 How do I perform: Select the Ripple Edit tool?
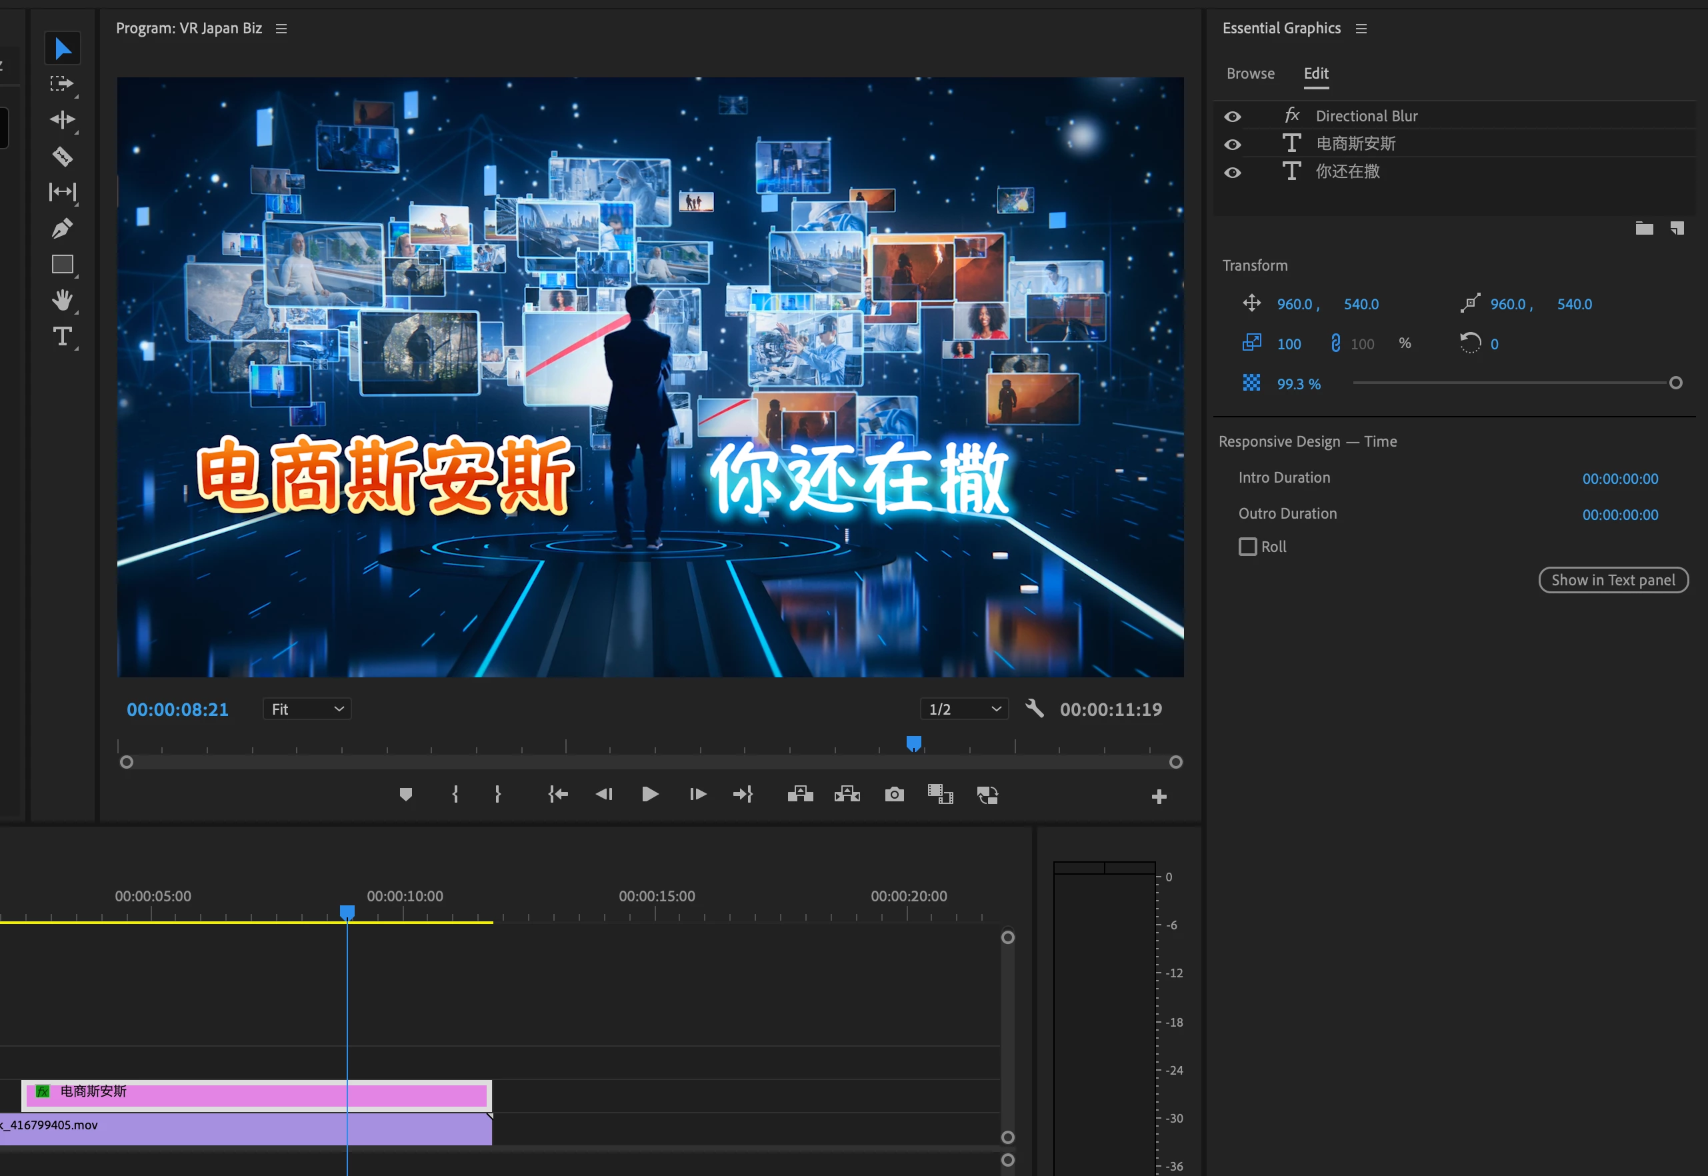pos(62,119)
